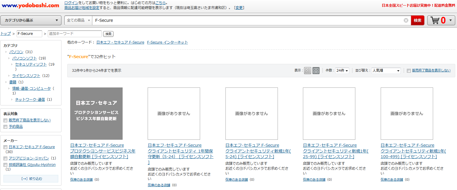The width and height of the screenshot is (457, 190).
Task: Open the 件数 24件 dropdown
Action: click(342, 71)
